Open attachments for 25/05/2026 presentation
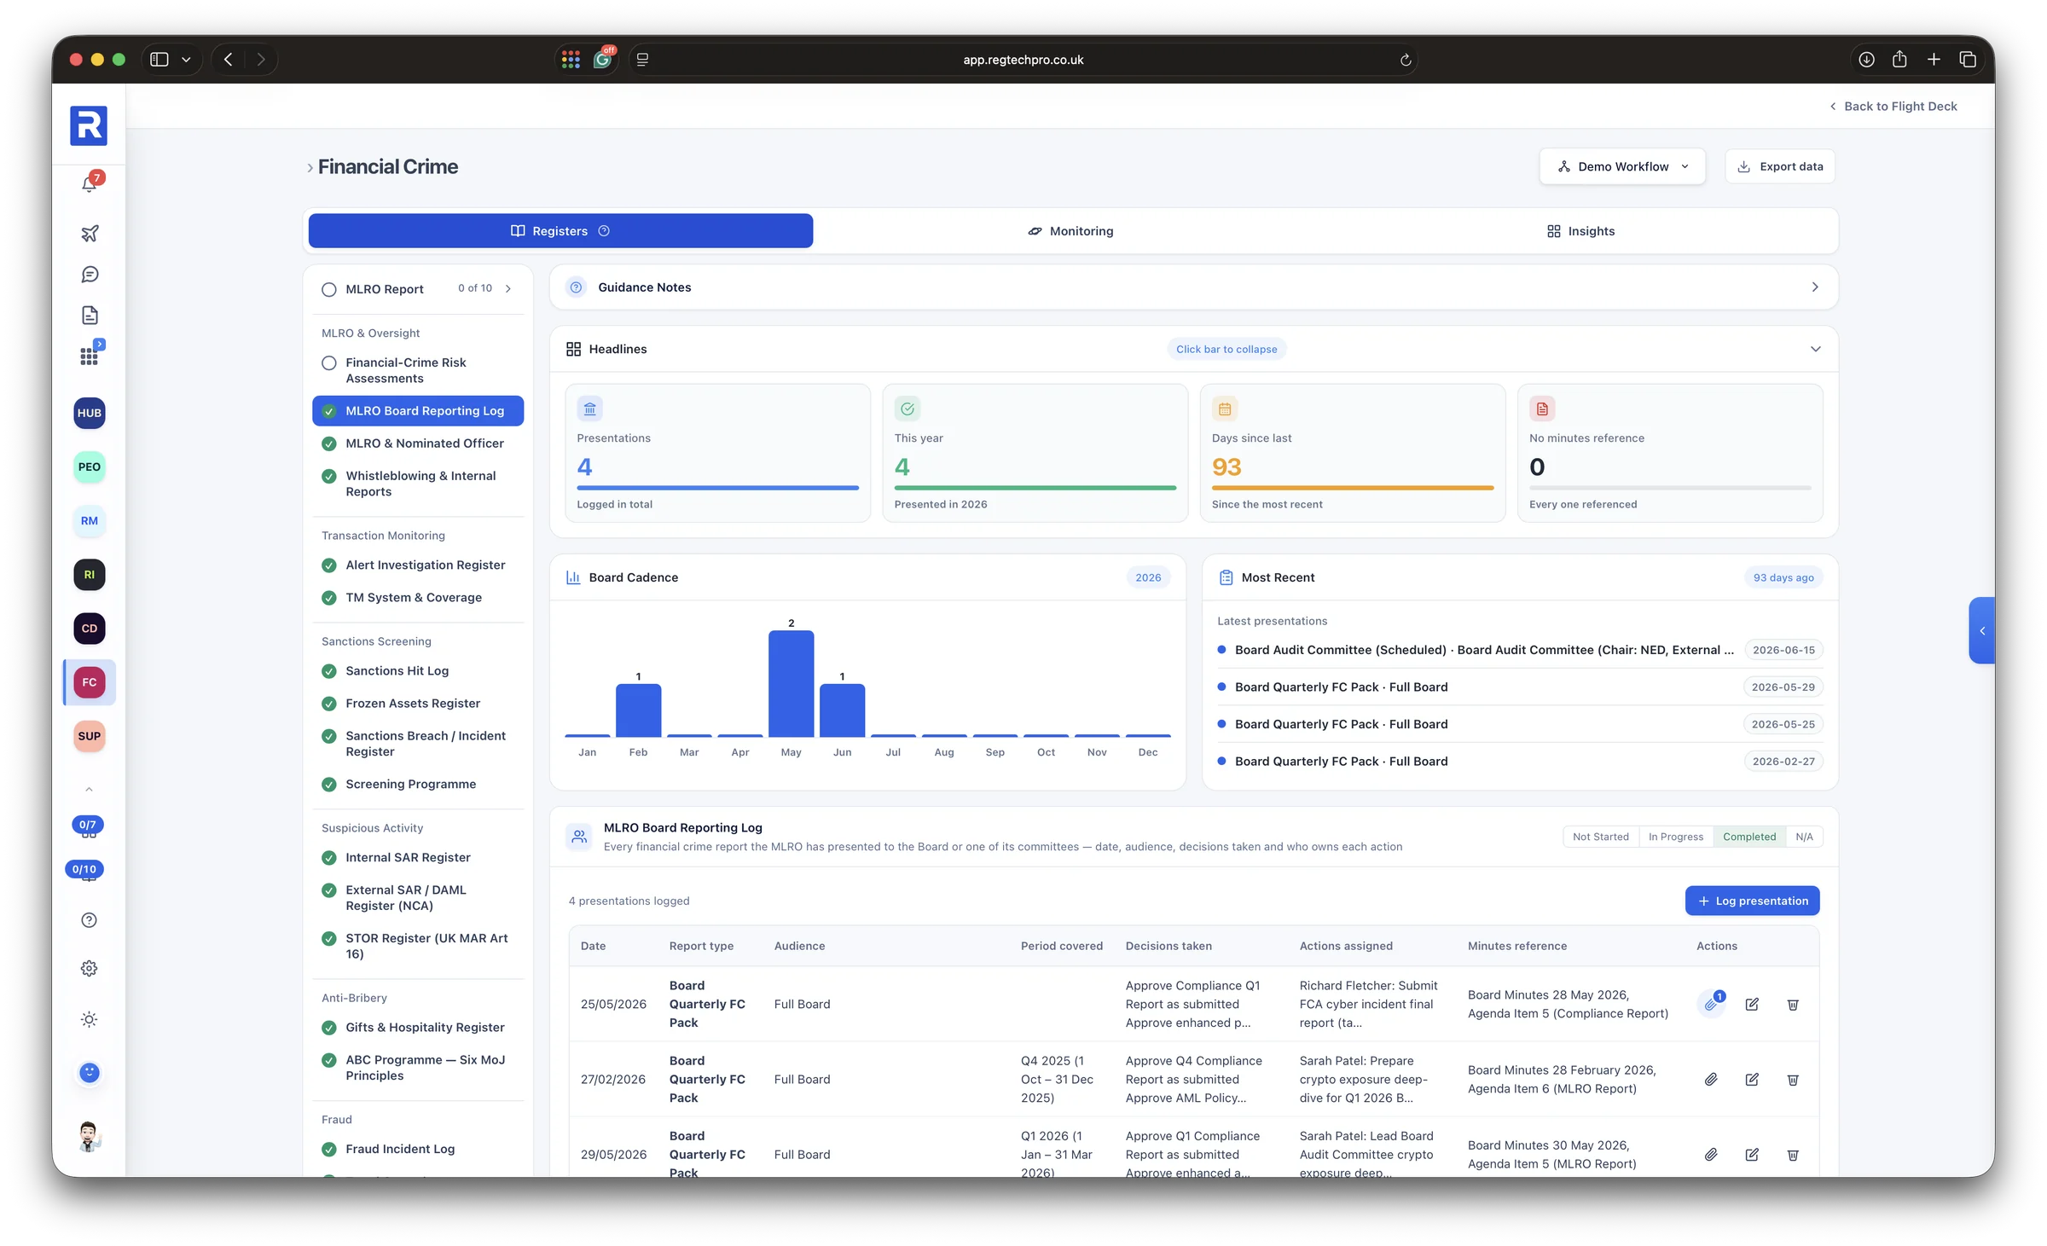This screenshot has width=2047, height=1246. click(x=1711, y=1004)
